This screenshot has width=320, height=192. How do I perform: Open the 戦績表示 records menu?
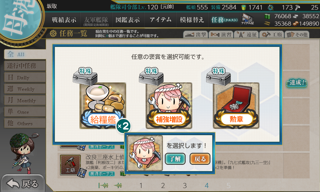point(64,20)
